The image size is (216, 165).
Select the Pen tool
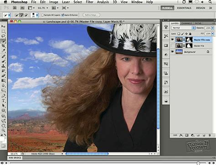(x=3, y=96)
